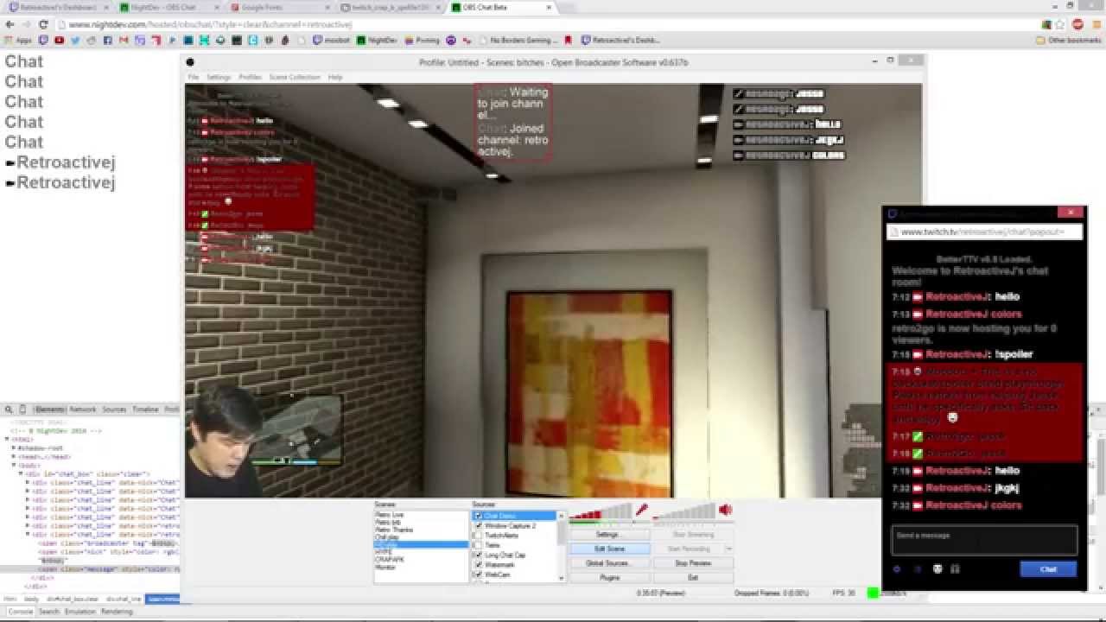Click the browser back arrow
1106x622 pixels.
[10, 25]
